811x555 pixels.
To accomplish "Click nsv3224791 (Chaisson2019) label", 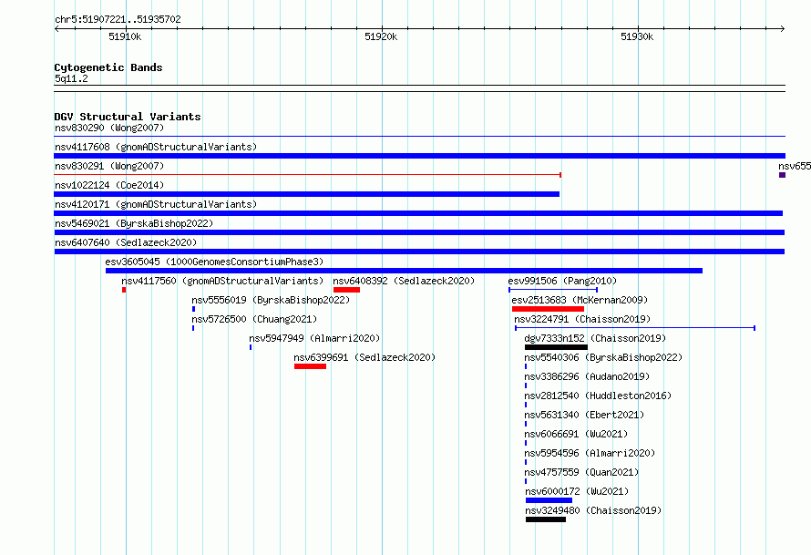I will [x=582, y=319].
